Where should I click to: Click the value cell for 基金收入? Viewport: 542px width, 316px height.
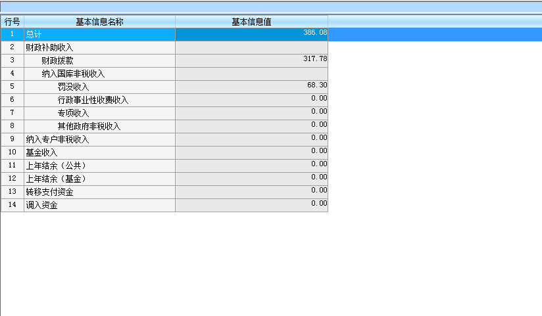[251, 152]
